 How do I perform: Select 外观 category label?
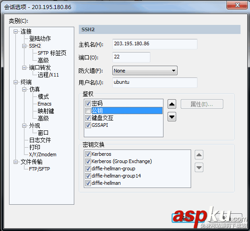point(34,125)
